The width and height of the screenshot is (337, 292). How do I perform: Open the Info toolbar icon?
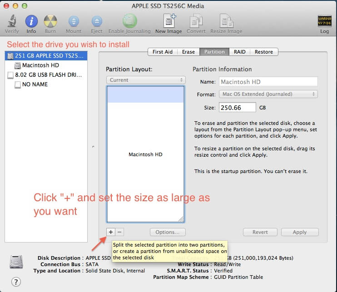(x=31, y=21)
